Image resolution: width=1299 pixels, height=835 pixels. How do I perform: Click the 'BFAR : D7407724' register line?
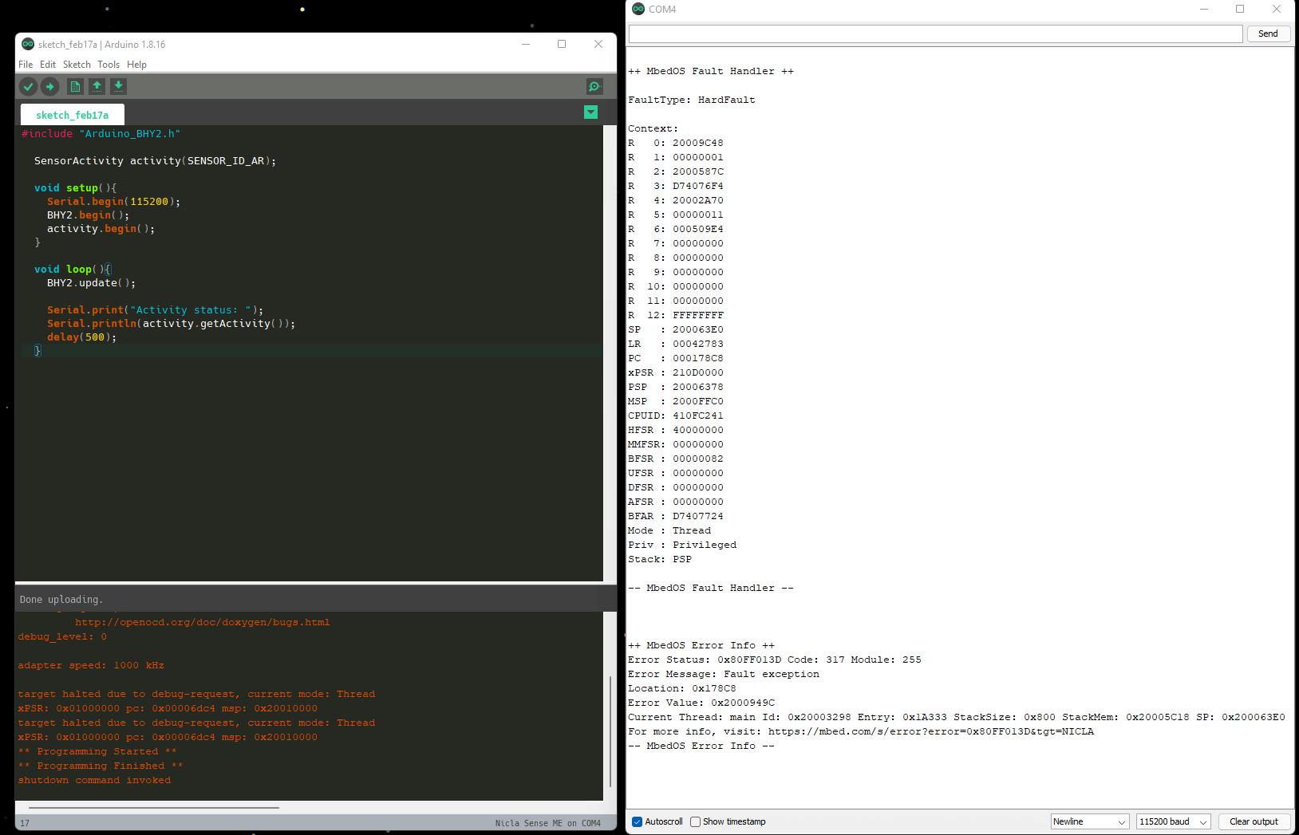click(676, 516)
